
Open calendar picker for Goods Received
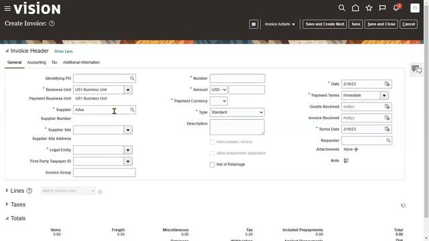tap(387, 106)
